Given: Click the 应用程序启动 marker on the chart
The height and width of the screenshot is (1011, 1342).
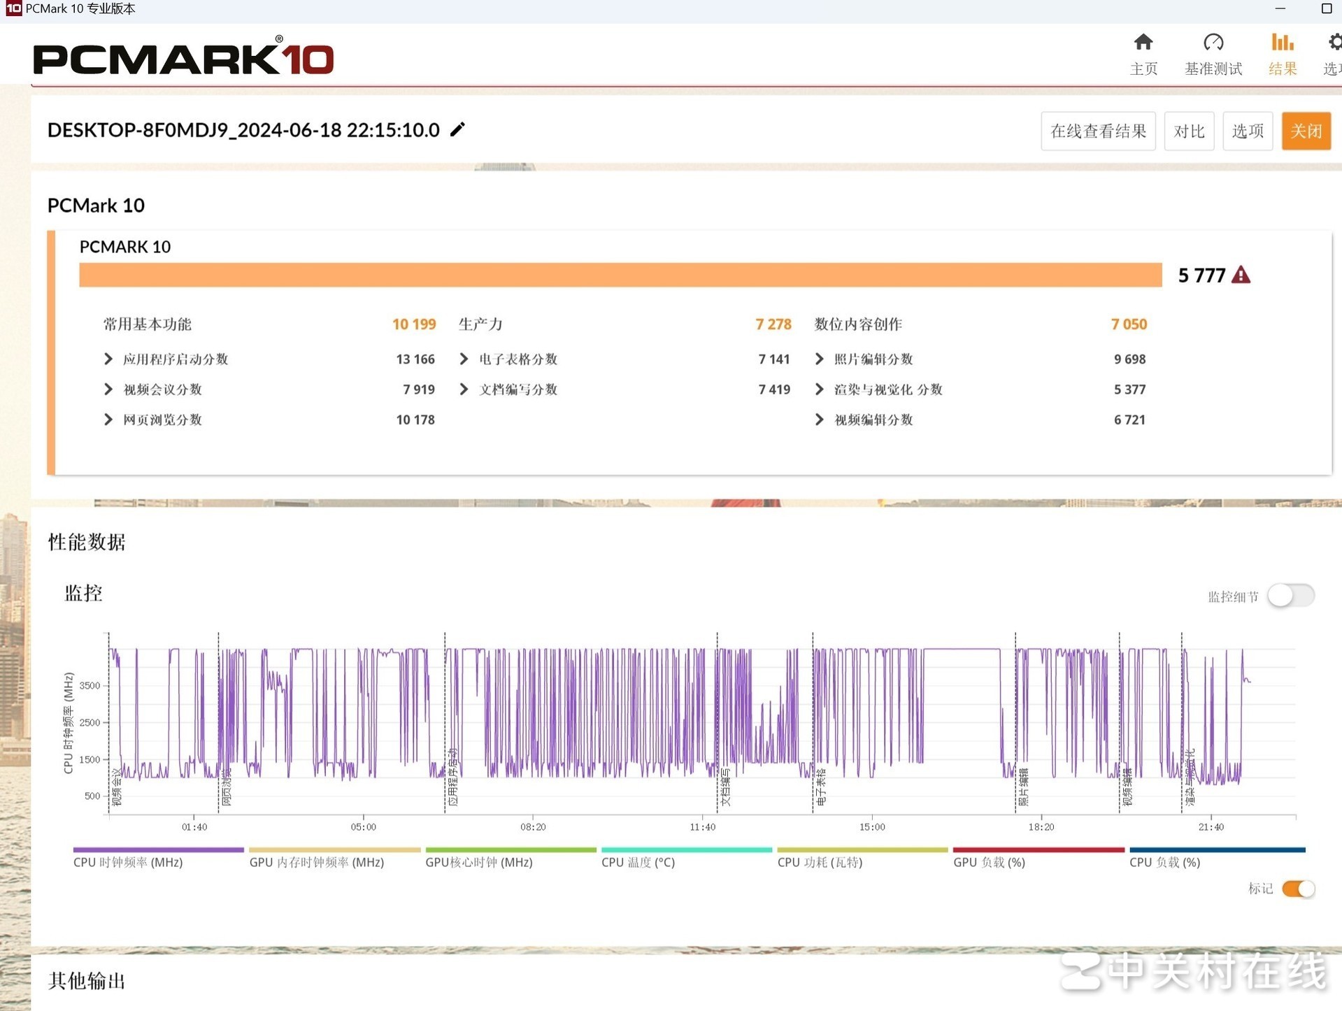Looking at the screenshot, I should point(452,777).
